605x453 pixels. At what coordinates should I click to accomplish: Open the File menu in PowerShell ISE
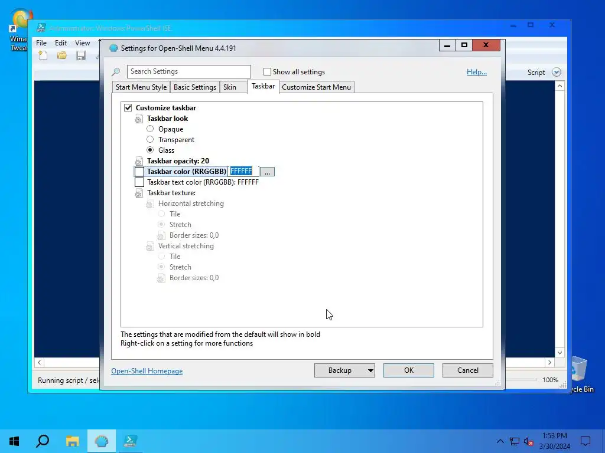pos(41,43)
